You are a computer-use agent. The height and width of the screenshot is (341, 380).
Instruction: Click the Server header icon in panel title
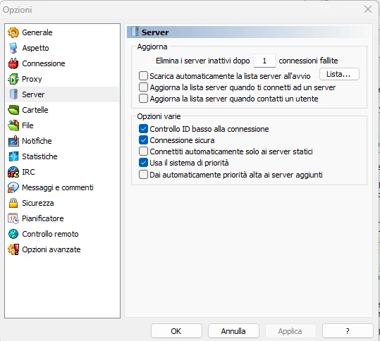pos(135,32)
